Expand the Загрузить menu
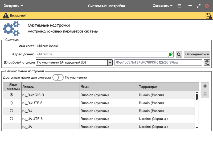 click(13, 6)
